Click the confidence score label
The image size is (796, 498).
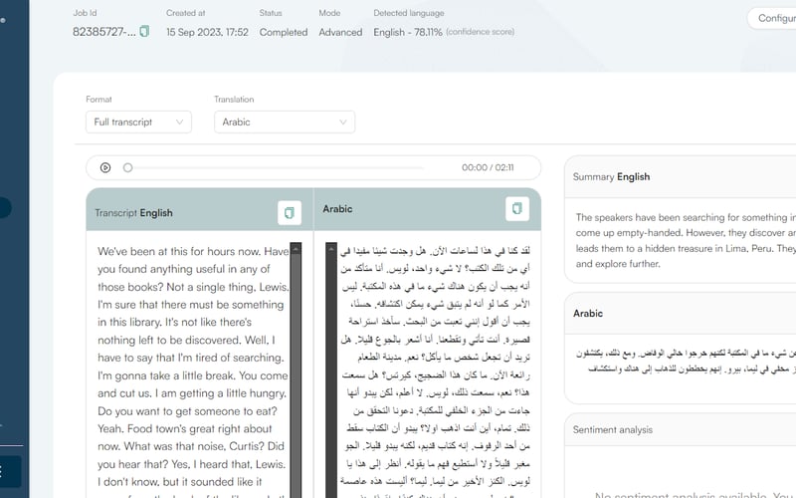(x=480, y=32)
